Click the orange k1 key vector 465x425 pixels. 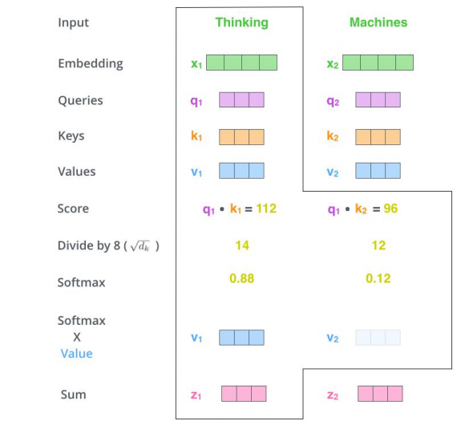tap(241, 137)
